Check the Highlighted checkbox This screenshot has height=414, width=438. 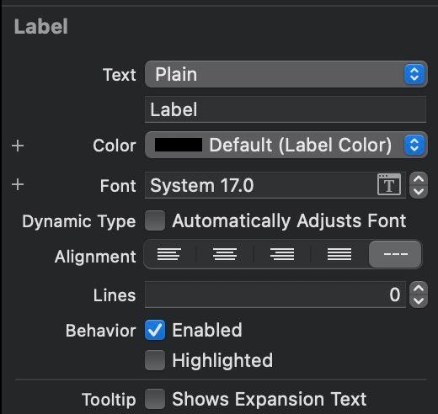155,360
